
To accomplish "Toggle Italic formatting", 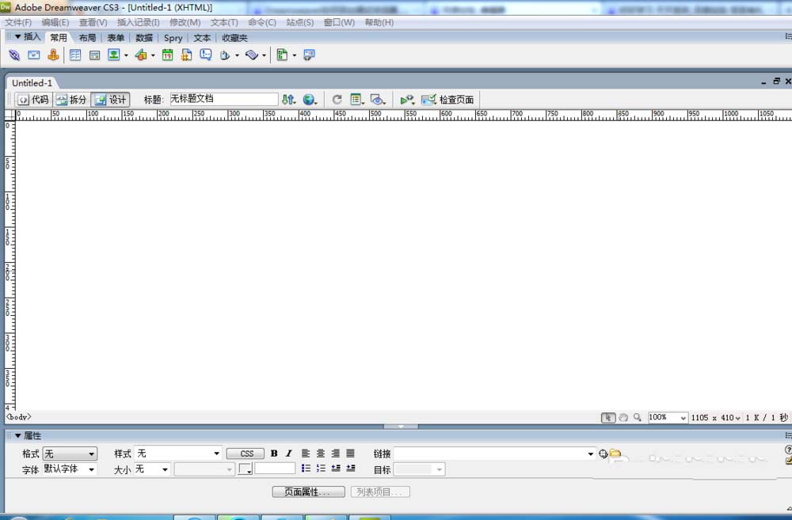I will pyautogui.click(x=289, y=454).
